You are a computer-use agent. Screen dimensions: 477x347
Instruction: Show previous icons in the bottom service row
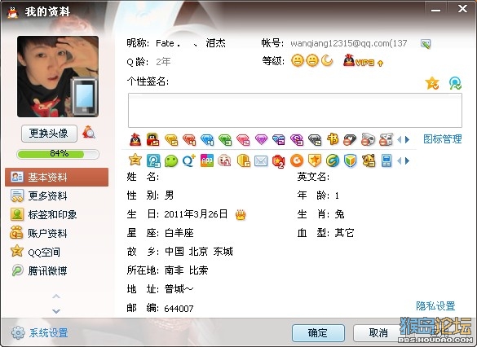tap(400, 160)
